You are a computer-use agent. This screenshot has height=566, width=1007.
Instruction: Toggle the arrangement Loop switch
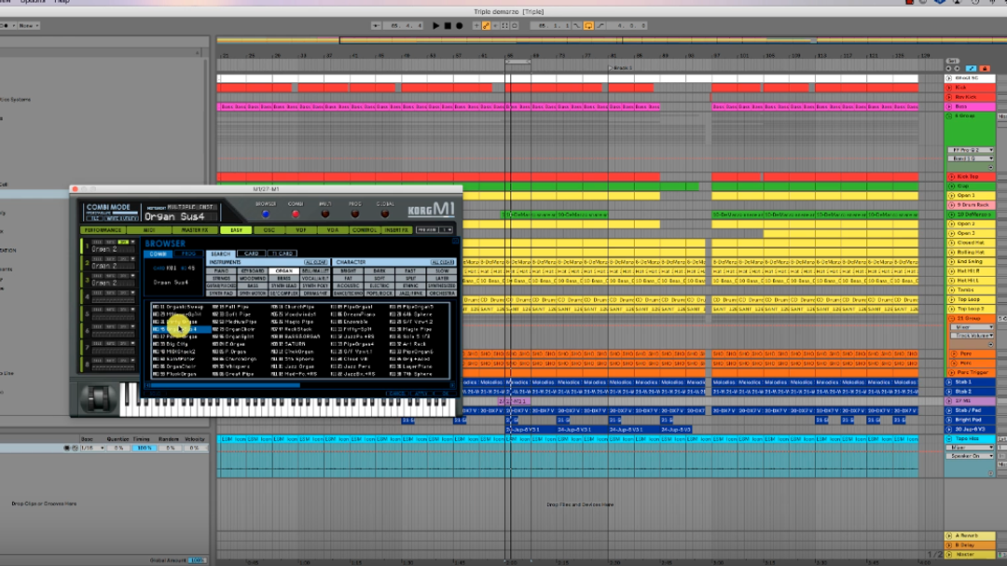tap(588, 26)
